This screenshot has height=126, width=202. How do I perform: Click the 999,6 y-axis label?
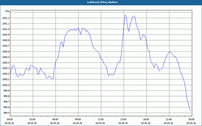(x=6, y=107)
